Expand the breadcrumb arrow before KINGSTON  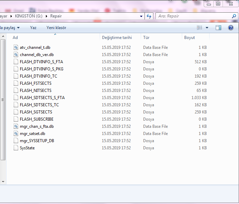pyautogui.click(x=11, y=16)
